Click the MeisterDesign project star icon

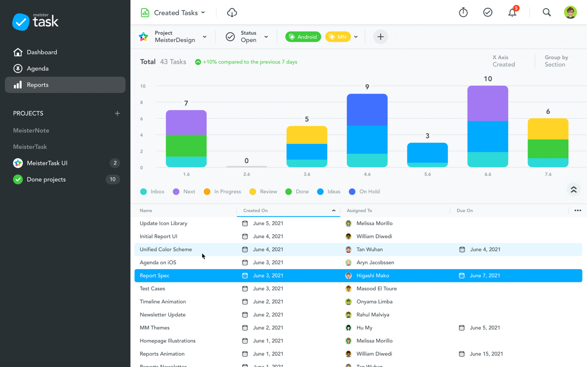[143, 37]
